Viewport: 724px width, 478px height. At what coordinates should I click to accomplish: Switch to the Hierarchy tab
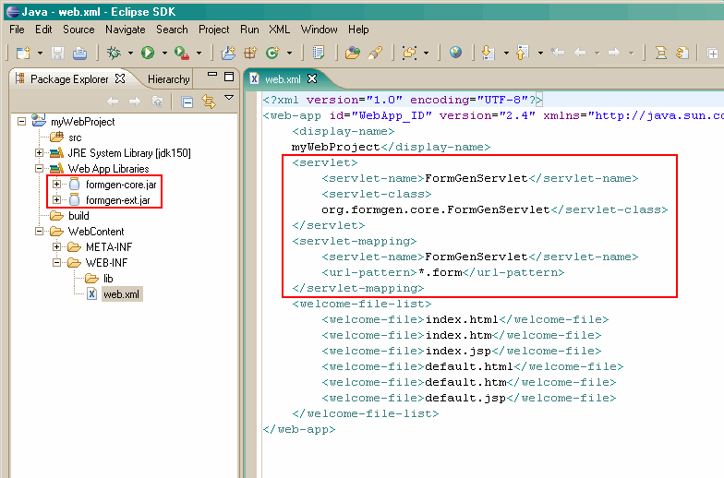[168, 79]
